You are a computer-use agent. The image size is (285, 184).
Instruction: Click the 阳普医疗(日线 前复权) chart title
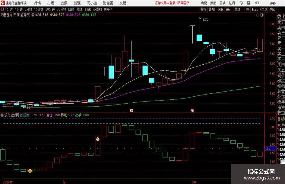point(15,15)
